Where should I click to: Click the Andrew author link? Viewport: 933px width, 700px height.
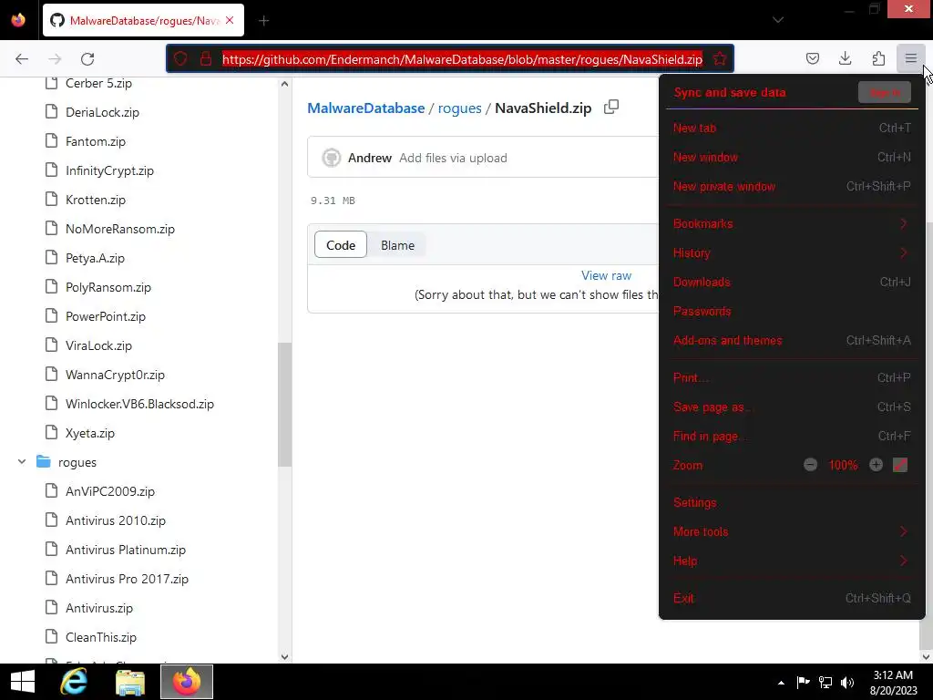pos(370,158)
